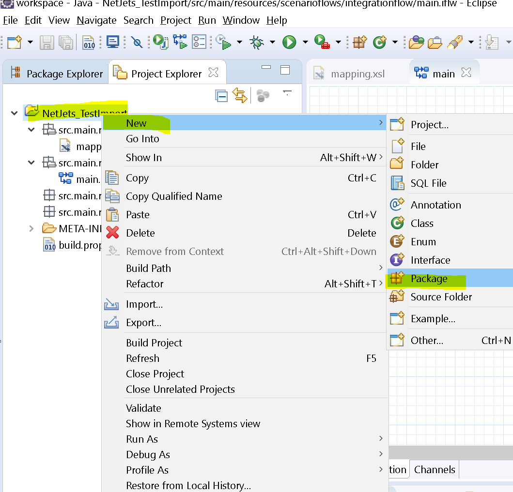Open dropdown next to Search flashlight icon

point(471,42)
